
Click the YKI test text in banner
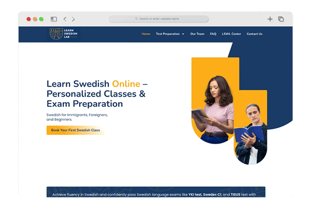click(195, 194)
